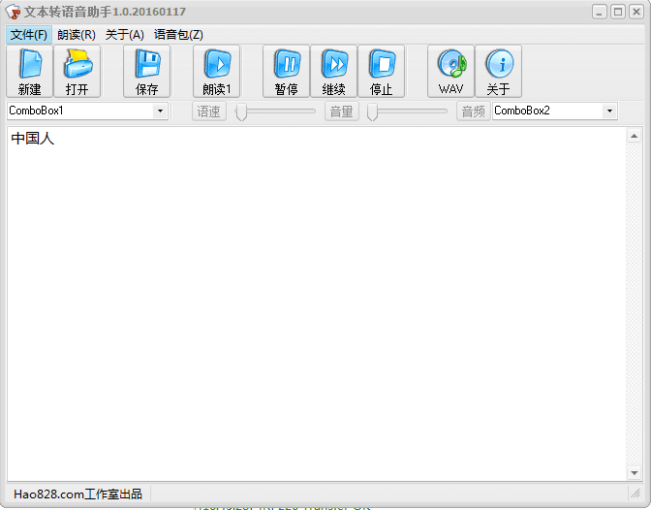Image resolution: width=651 pixels, height=510 pixels.
Task: Pause speech with 暂停 icon
Action: pos(286,72)
